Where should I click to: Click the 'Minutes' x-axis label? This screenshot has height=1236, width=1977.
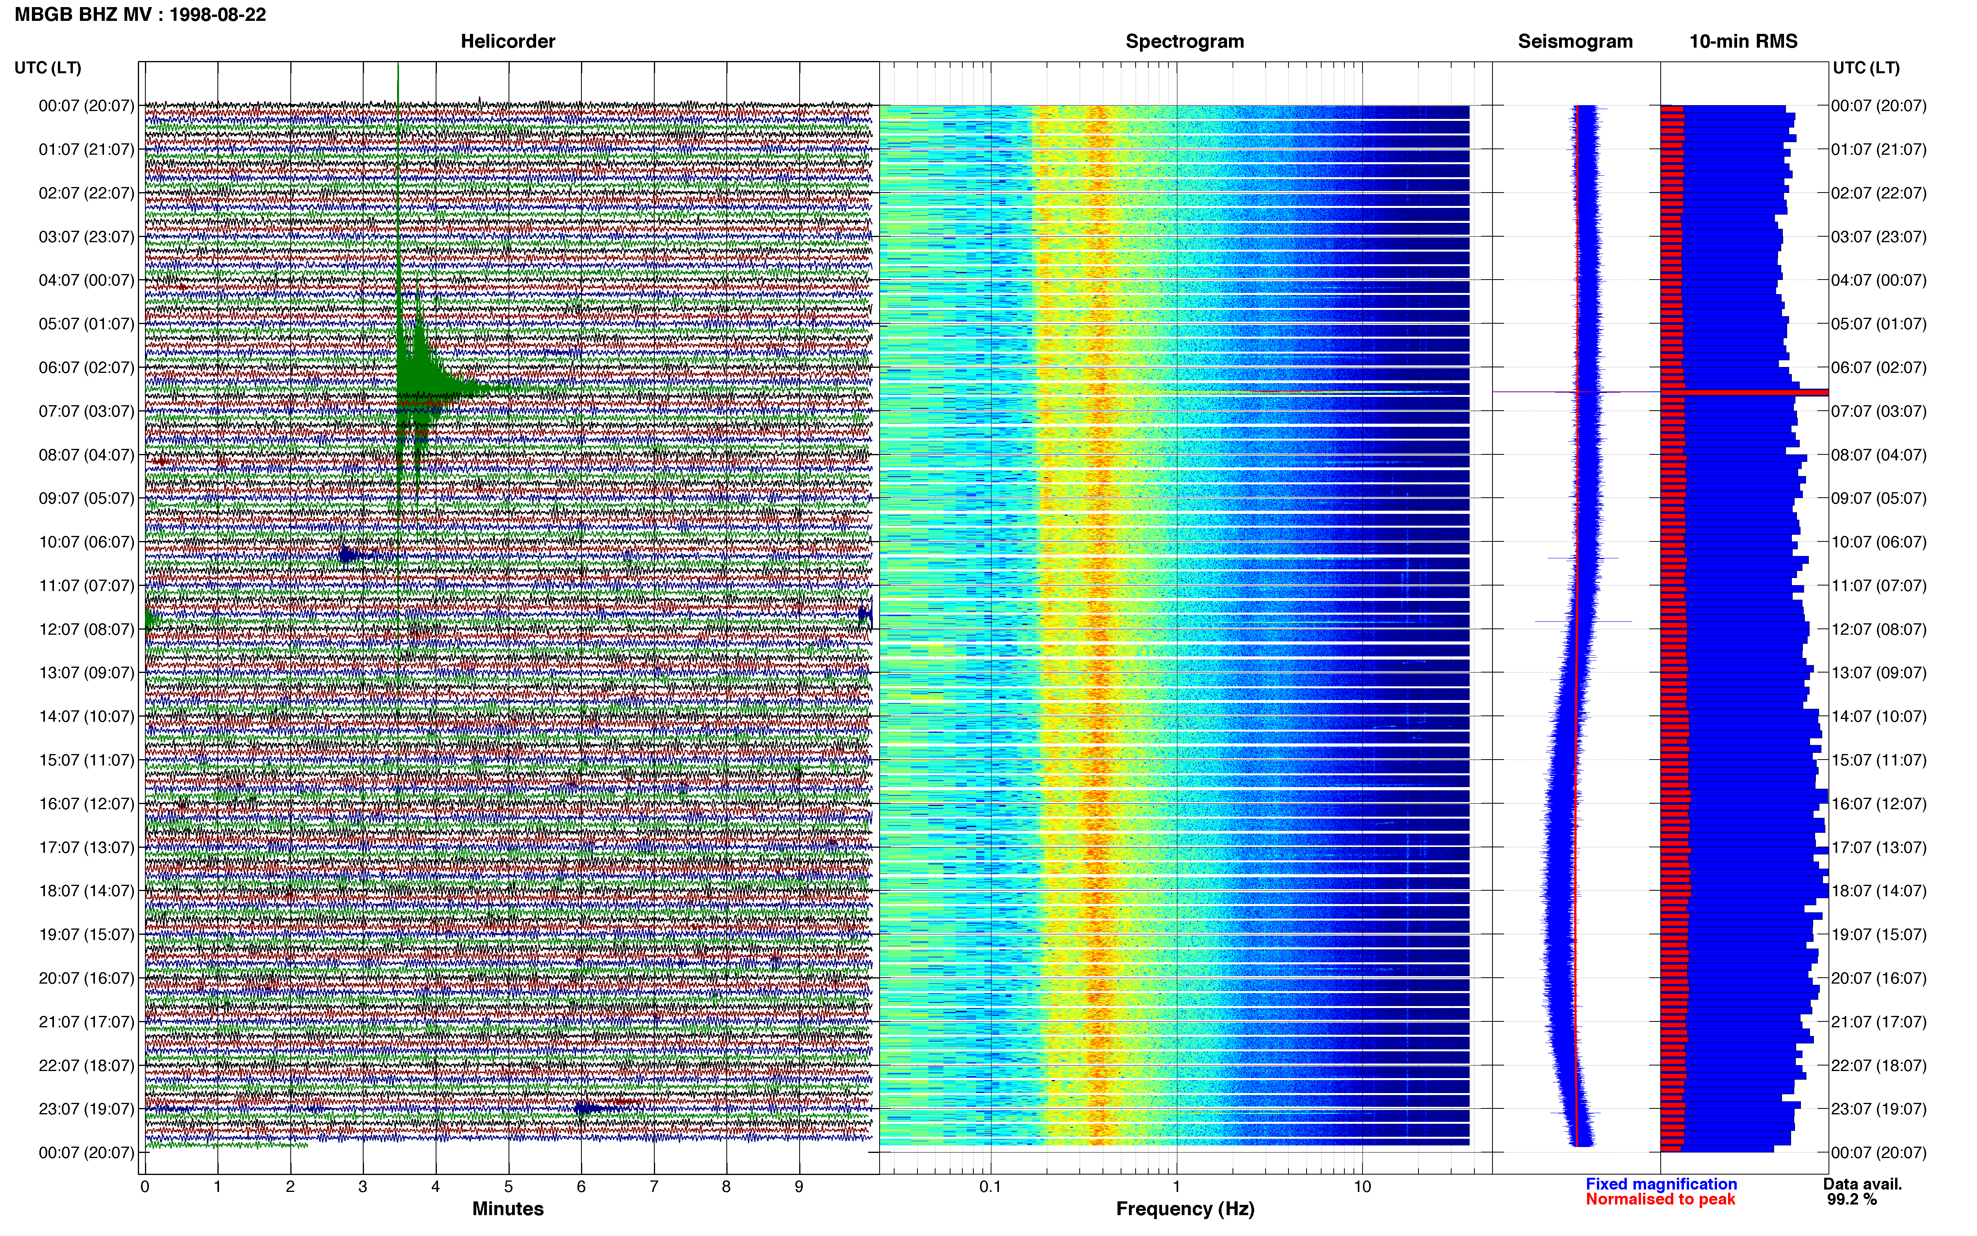(508, 1209)
